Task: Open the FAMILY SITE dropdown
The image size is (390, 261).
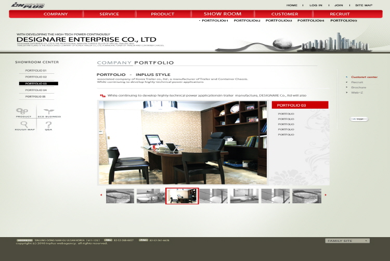Action: coord(347,241)
